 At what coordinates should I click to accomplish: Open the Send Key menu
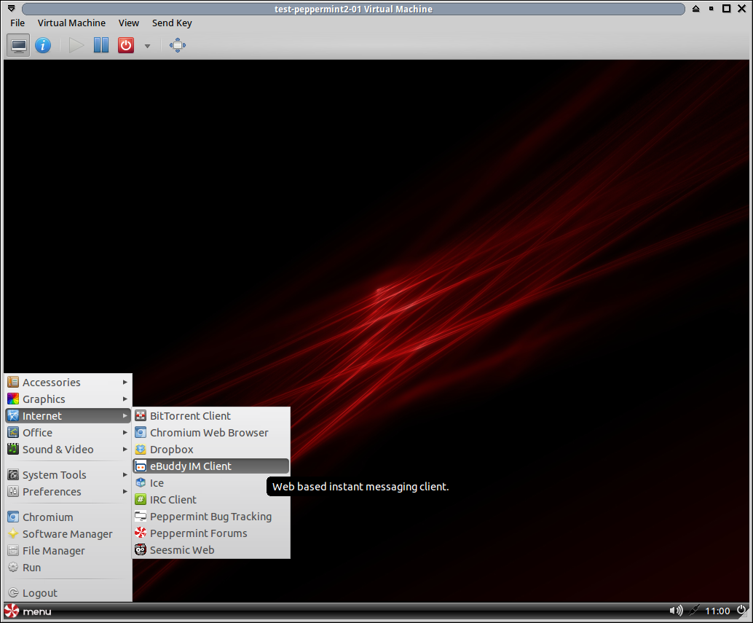point(172,23)
